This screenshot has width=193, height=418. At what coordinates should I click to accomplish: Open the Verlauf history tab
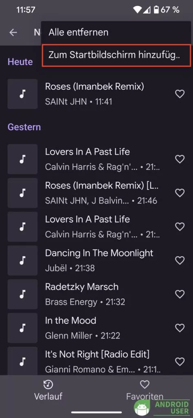tap(48, 390)
